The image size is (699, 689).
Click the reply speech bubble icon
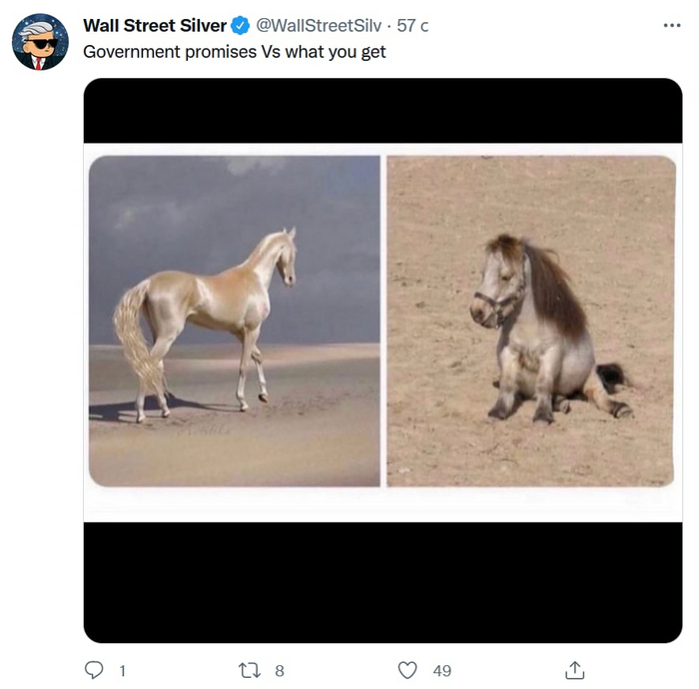click(x=95, y=670)
